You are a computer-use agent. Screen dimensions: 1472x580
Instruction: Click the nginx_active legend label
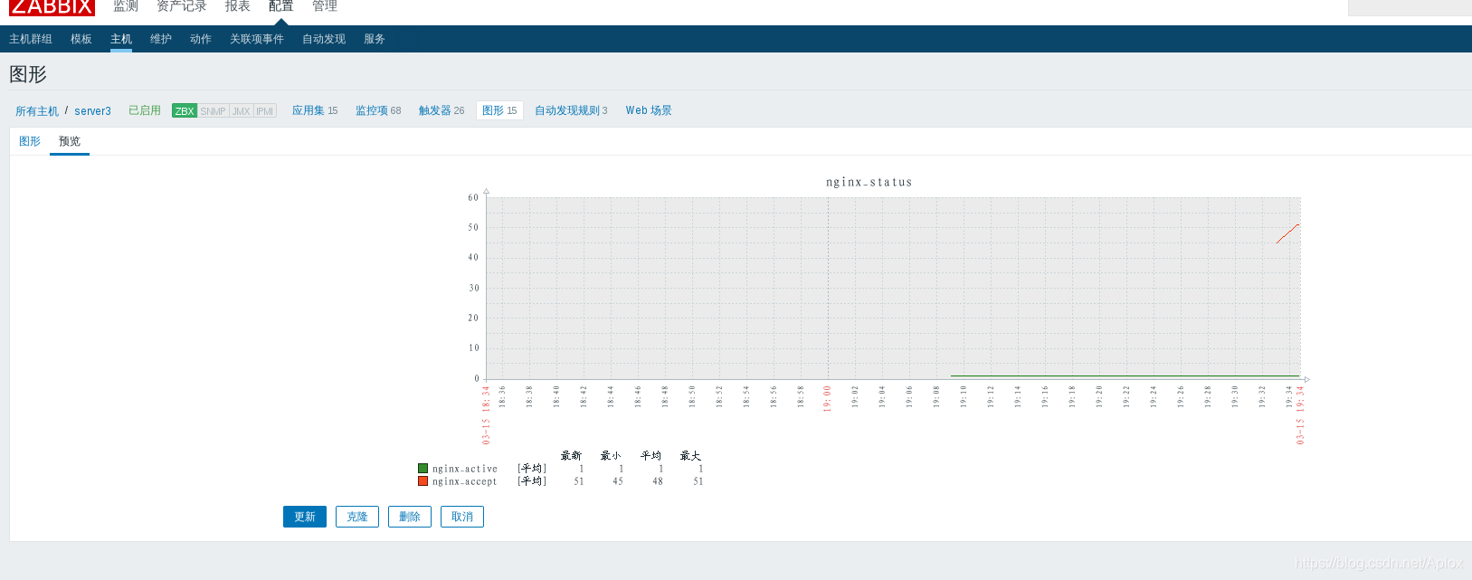(465, 469)
